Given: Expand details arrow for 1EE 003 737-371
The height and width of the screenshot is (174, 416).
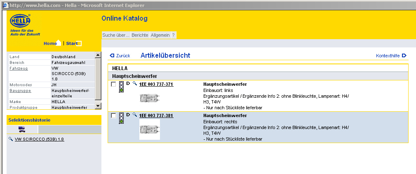Looking at the screenshot, I should tap(128, 84).
